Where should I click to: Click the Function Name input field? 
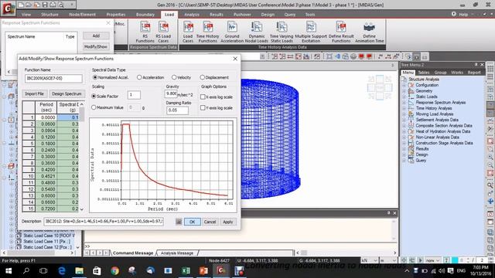tap(53, 78)
